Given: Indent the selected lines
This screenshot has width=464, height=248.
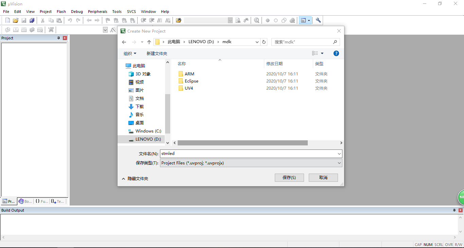Looking at the screenshot, I should pos(143,20).
